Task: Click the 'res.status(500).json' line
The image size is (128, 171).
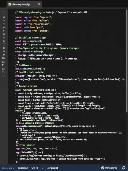Action: [53, 139]
